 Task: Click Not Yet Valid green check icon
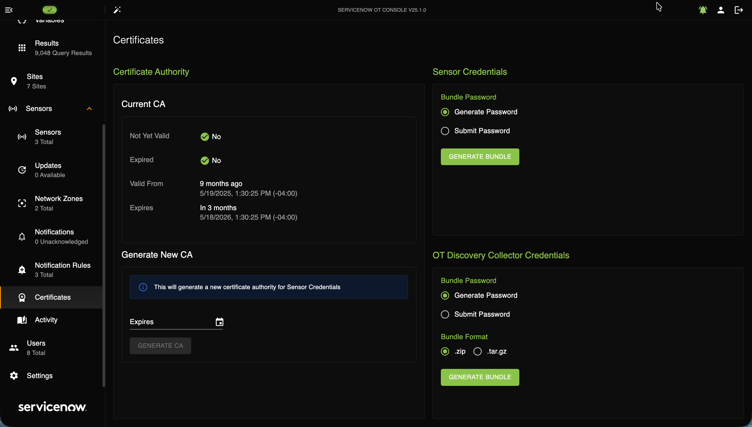pos(205,137)
